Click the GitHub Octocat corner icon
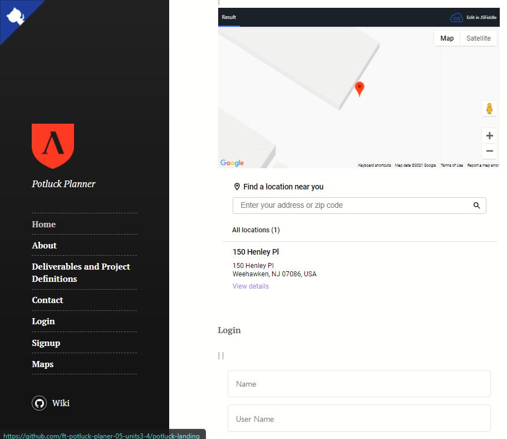Viewport: 507px width, 439px height. click(x=15, y=16)
